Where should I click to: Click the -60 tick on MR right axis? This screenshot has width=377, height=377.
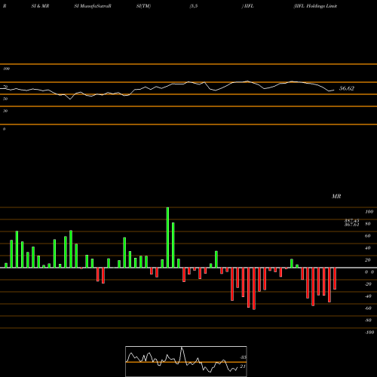pos(368,308)
